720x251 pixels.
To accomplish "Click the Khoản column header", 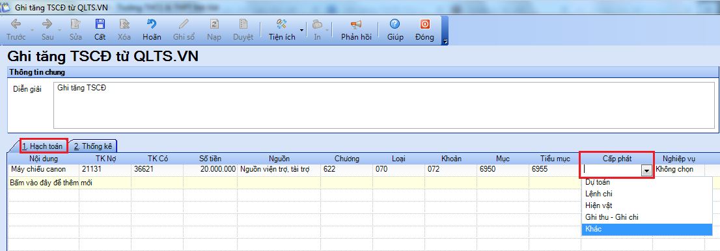I will (x=451, y=159).
